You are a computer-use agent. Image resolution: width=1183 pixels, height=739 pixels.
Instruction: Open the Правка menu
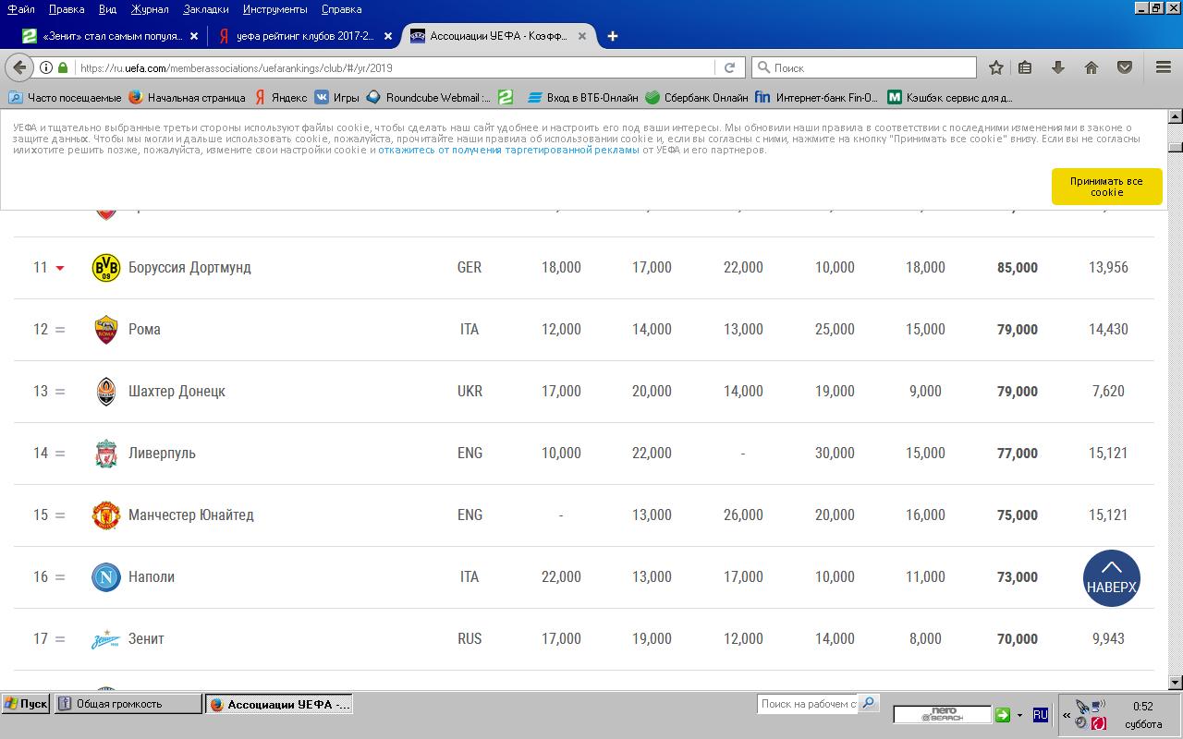pyautogui.click(x=67, y=9)
